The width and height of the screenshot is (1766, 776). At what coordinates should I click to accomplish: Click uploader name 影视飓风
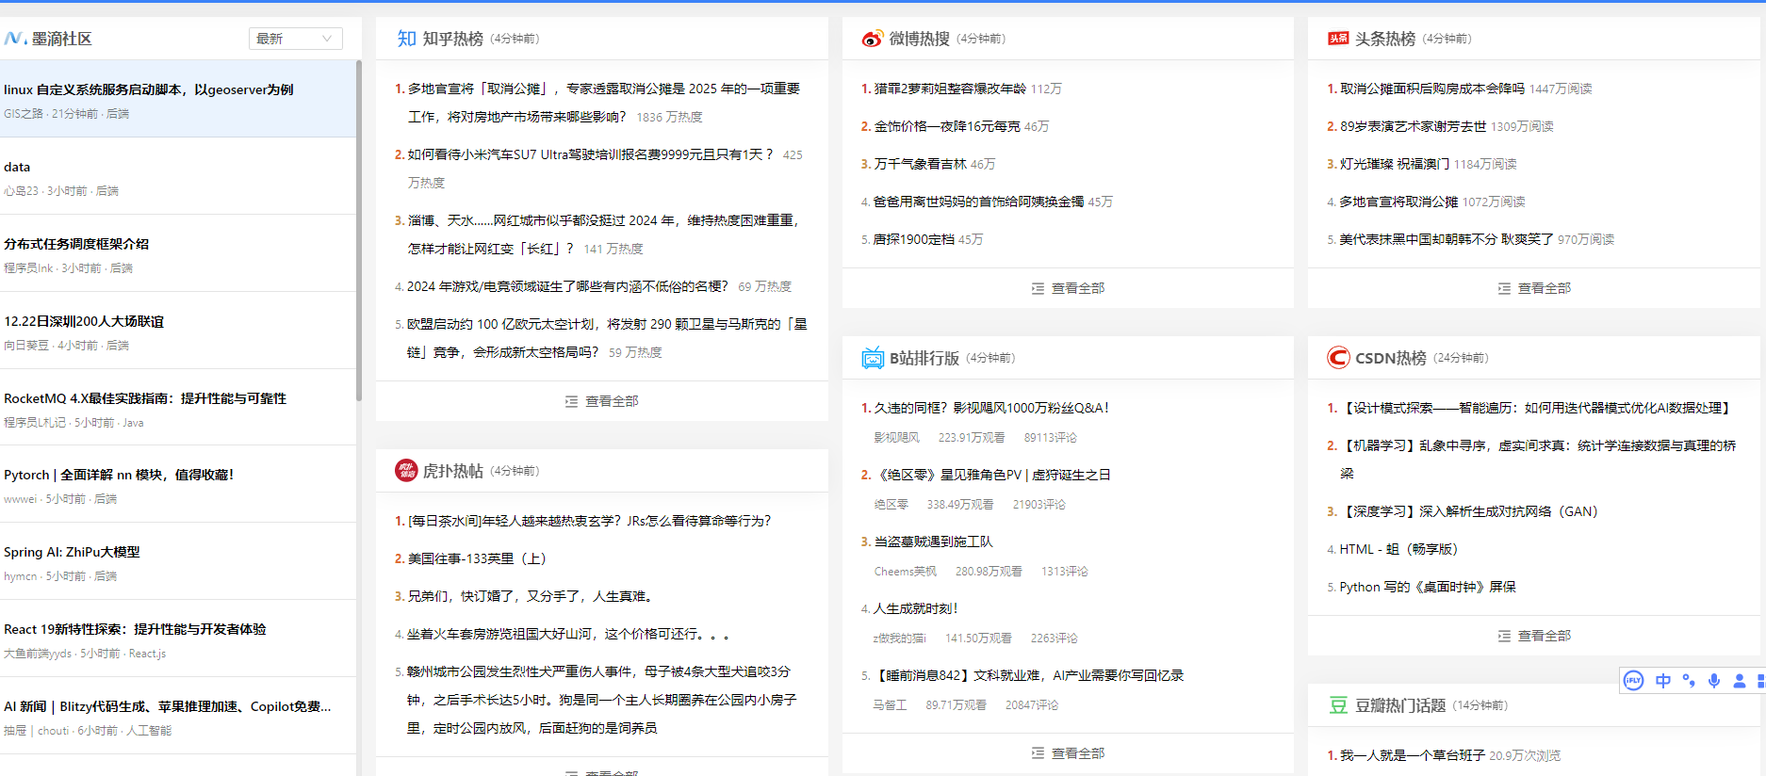896,438
